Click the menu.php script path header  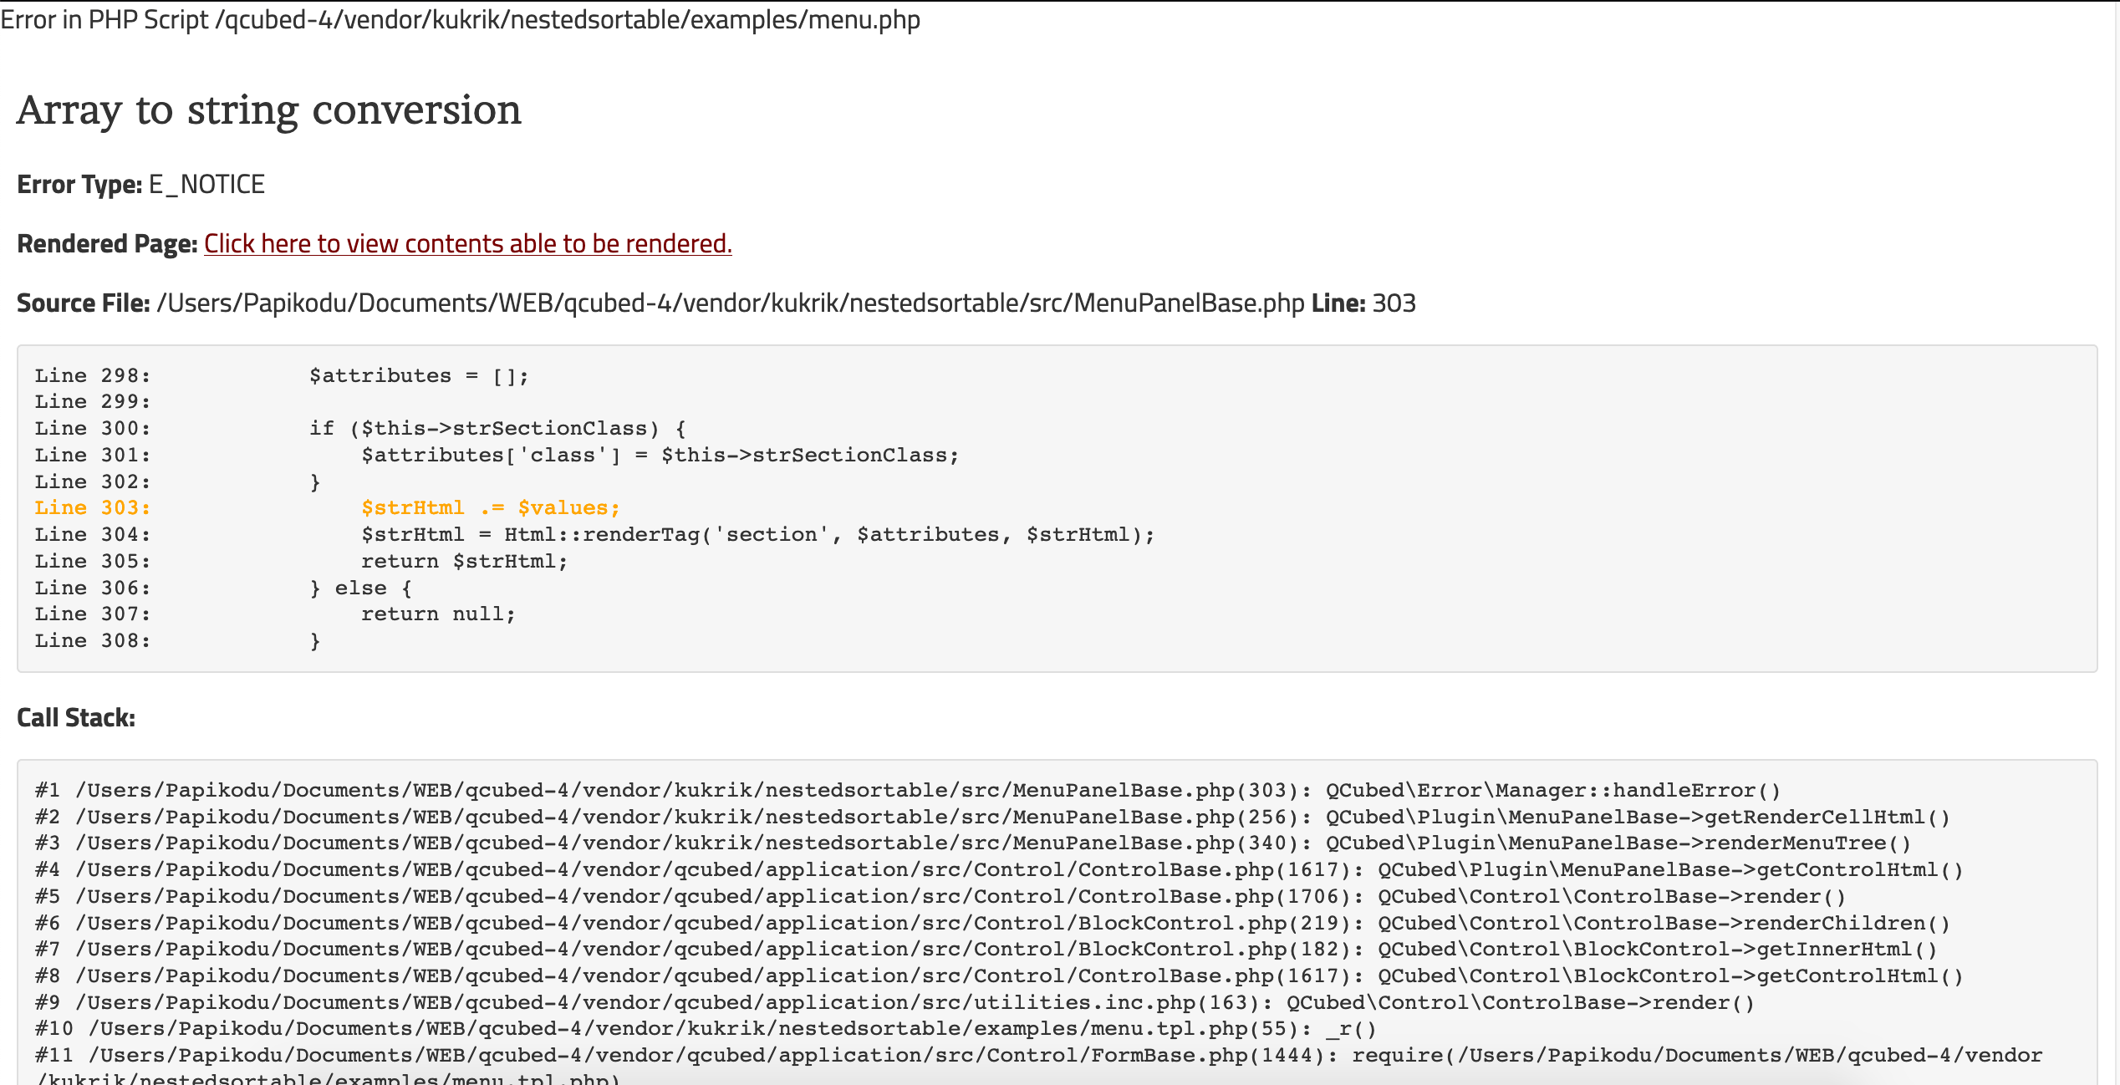pyautogui.click(x=461, y=19)
